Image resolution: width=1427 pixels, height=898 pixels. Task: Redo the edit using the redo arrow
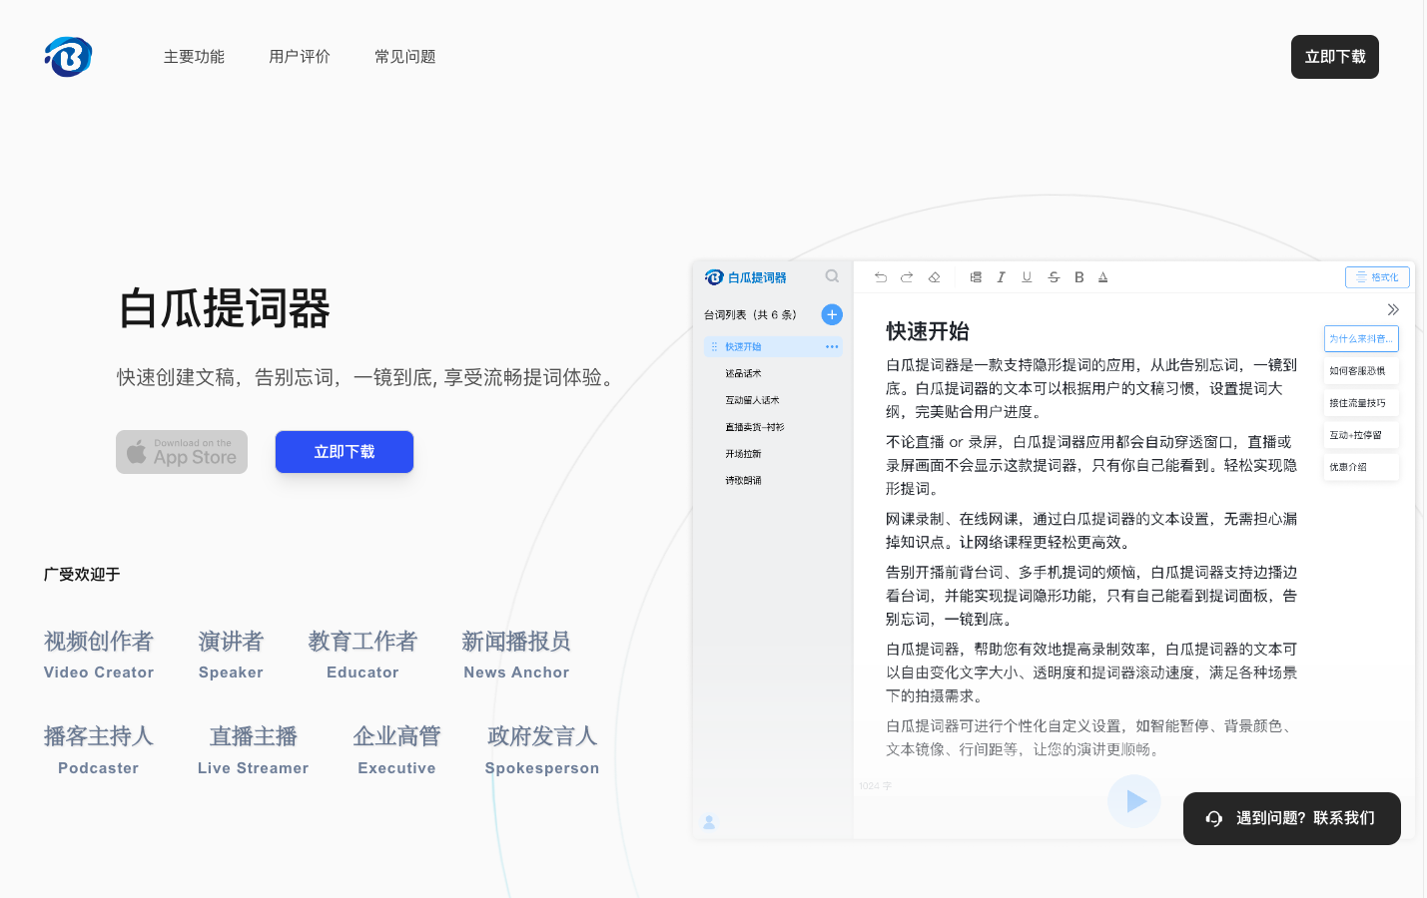click(907, 277)
